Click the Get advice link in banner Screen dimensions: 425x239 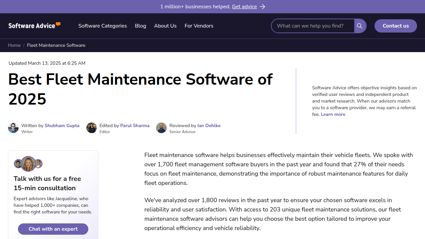pos(244,7)
